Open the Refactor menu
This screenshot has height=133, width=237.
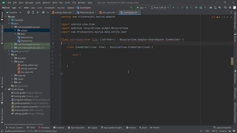coord(46,3)
